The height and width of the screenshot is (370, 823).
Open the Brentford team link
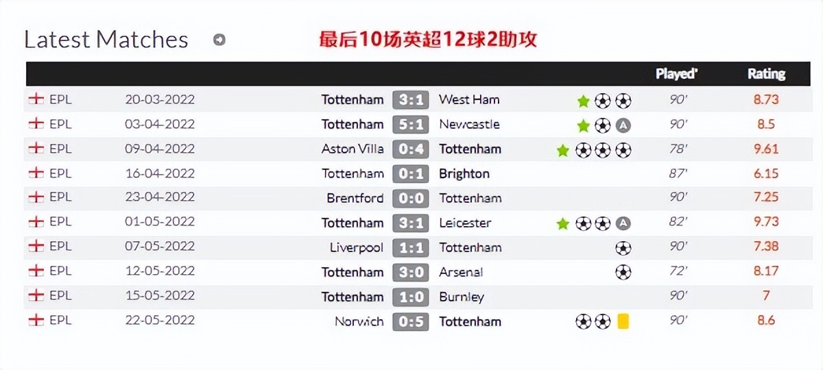[x=355, y=199]
